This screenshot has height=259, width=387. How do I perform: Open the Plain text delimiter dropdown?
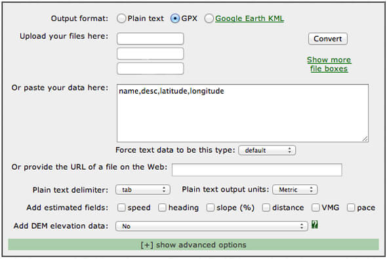coord(143,189)
